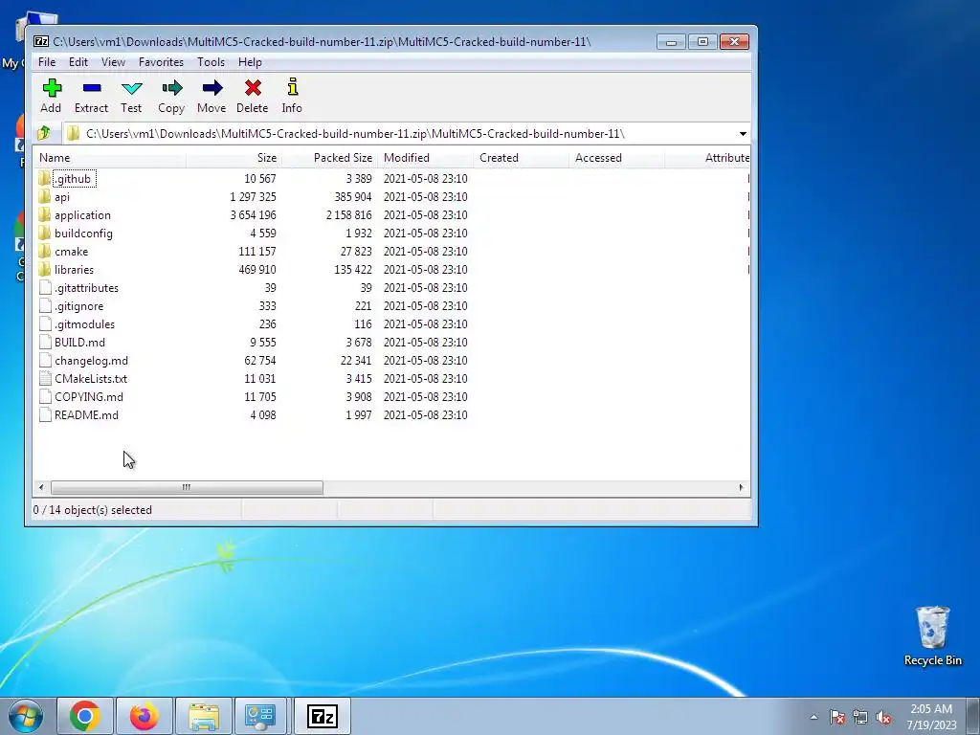Sort by Packed Size column header
The height and width of the screenshot is (735, 980).
click(330, 158)
